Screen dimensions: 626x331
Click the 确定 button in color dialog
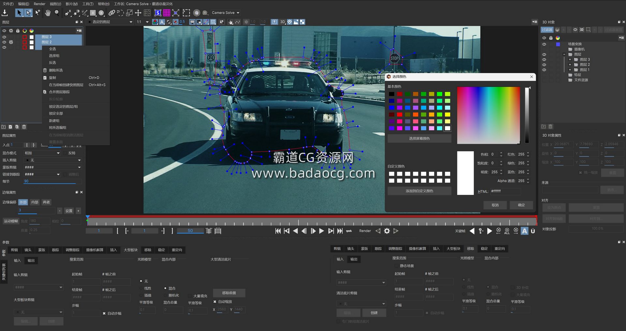[x=521, y=205]
